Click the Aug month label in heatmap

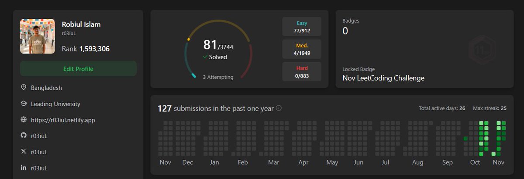click(x=418, y=162)
